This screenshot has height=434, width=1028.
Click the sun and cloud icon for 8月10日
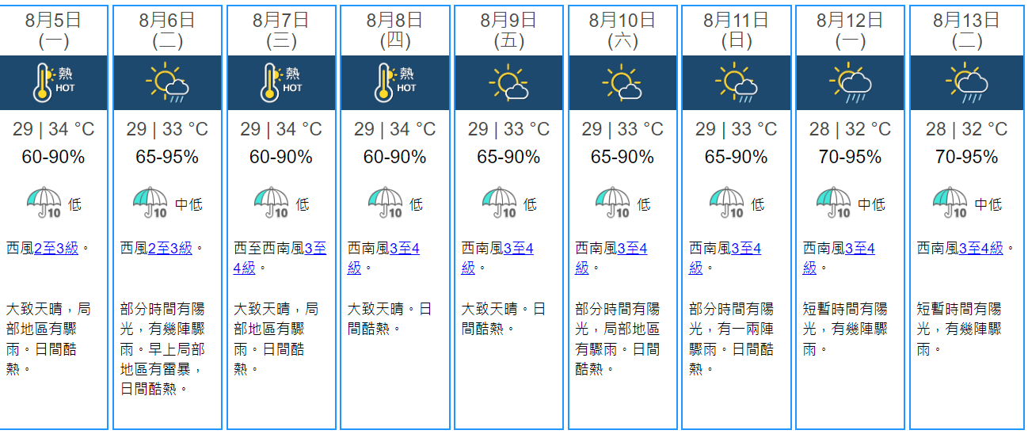(x=623, y=83)
